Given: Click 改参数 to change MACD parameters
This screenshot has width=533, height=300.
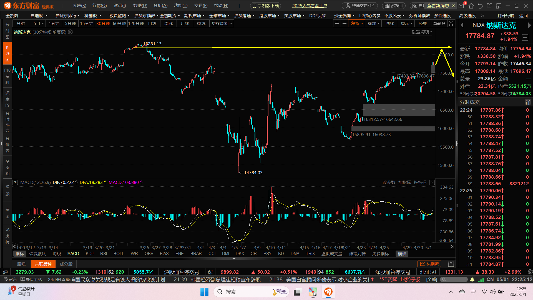Looking at the screenshot, I should click(x=389, y=182).
